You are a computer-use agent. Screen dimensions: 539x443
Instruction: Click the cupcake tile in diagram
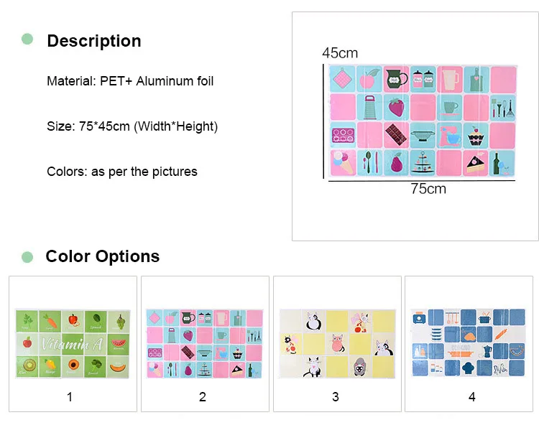(x=476, y=135)
